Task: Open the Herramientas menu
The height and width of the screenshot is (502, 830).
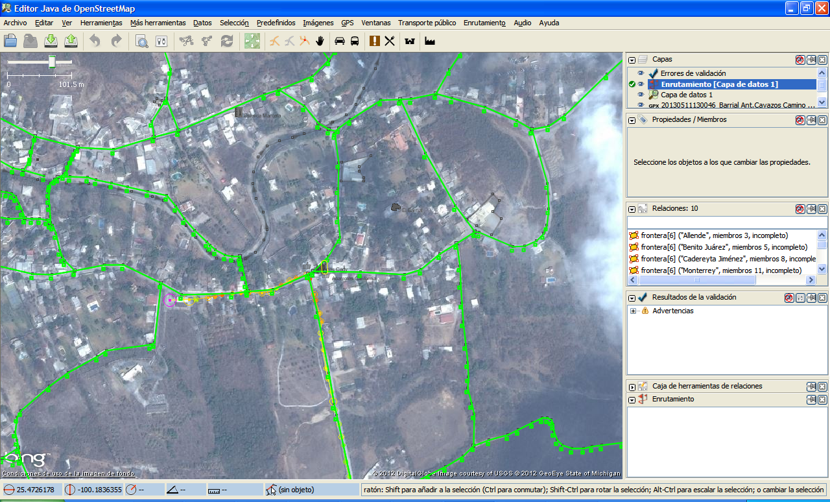Action: [101, 23]
